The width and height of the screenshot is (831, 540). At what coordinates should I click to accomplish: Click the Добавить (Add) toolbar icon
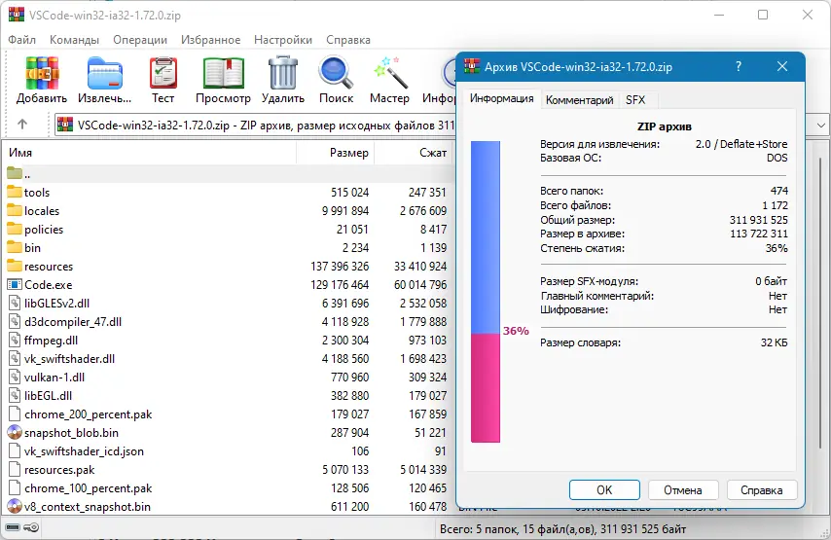42,73
